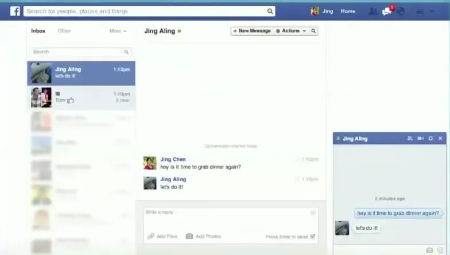Screen dimensions: 450x255
Task: Open the privacy shortcuts lock icon
Action: (x=420, y=11)
